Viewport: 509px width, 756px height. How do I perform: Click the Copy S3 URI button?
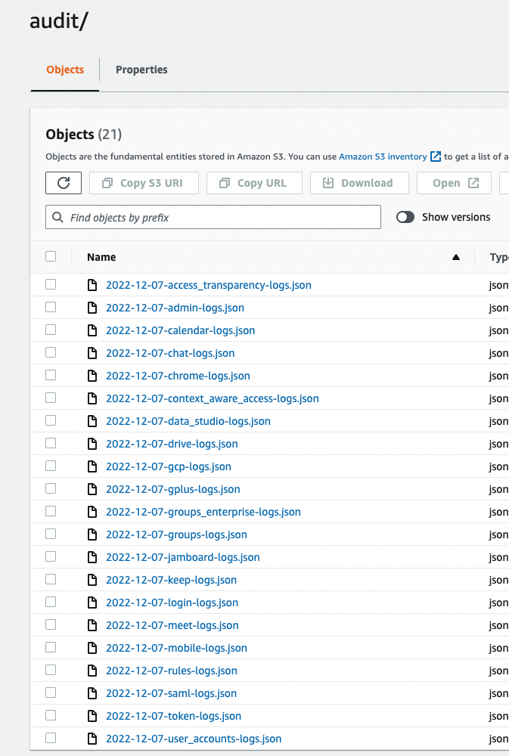[144, 183]
